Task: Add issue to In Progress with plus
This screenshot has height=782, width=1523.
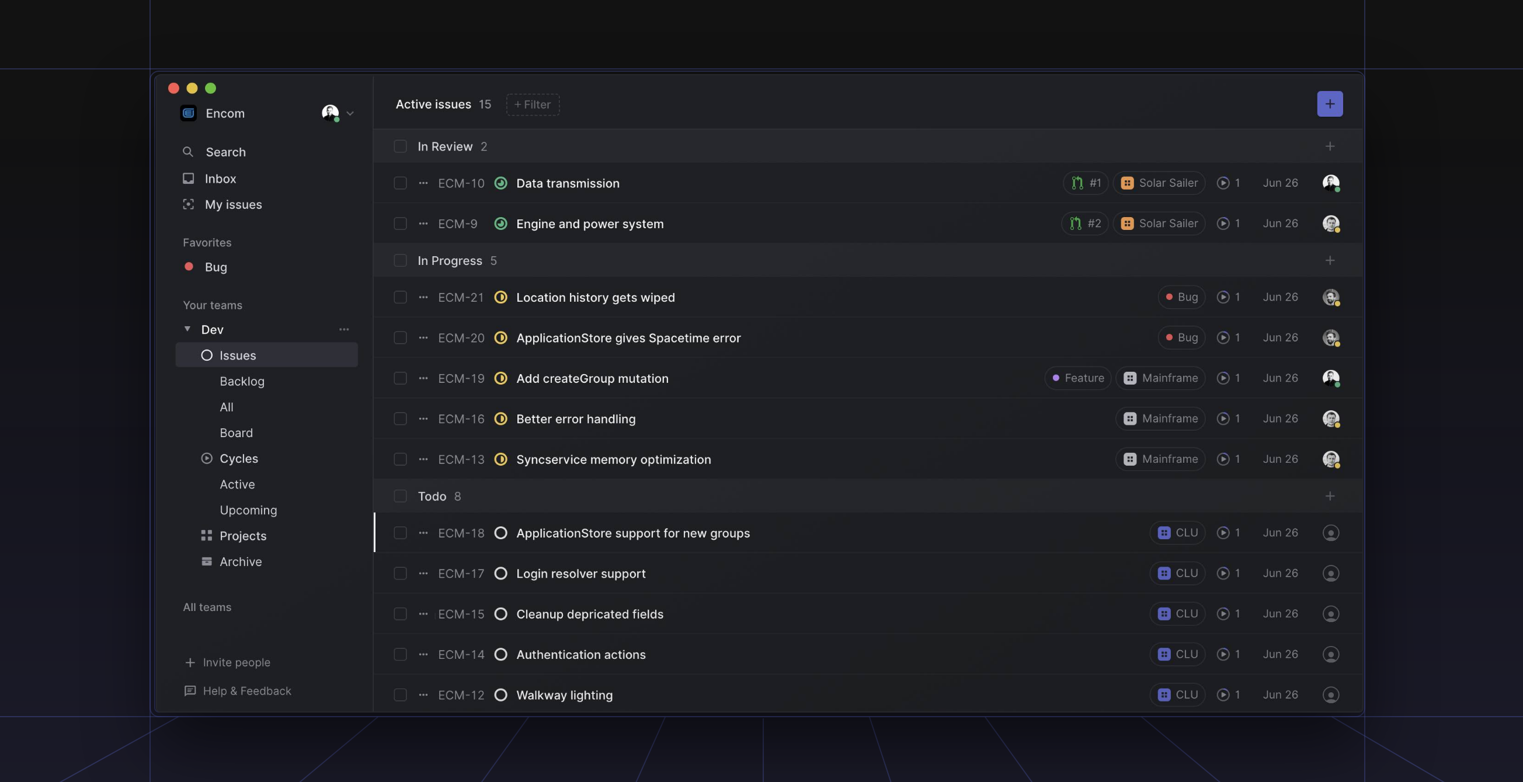Action: click(x=1330, y=260)
